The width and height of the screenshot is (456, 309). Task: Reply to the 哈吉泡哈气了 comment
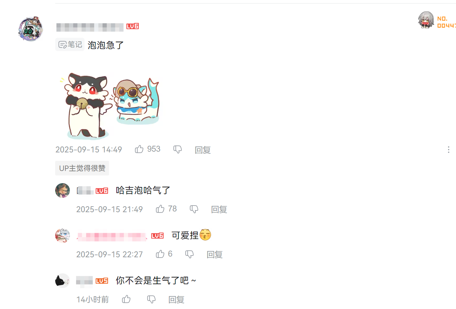(x=219, y=209)
